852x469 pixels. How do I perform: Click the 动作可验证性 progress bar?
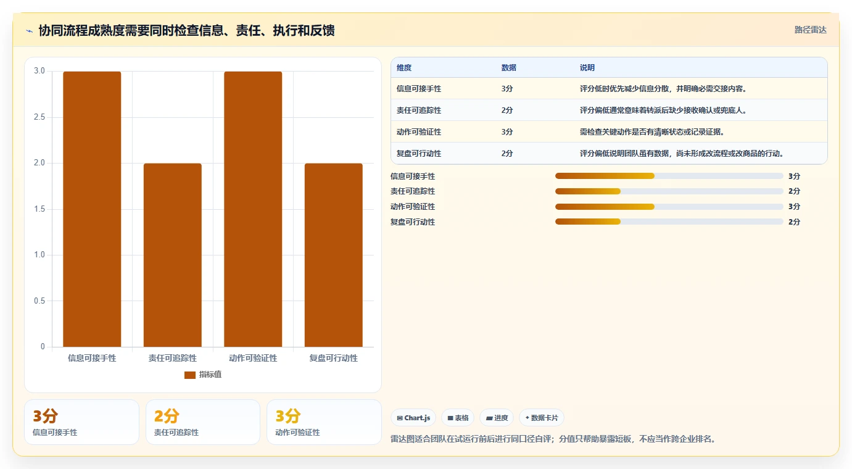(x=669, y=207)
